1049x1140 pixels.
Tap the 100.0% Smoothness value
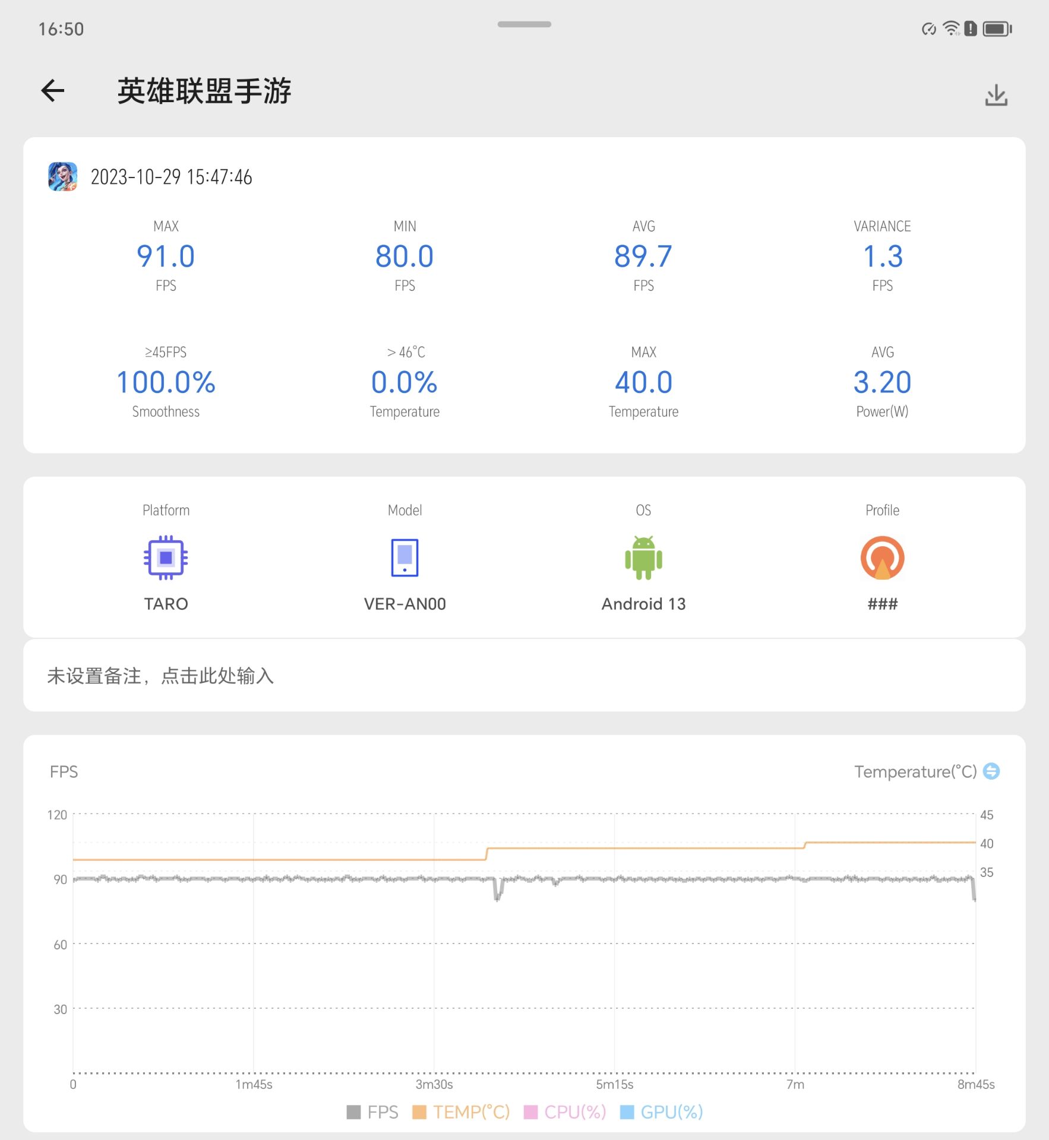tap(166, 382)
